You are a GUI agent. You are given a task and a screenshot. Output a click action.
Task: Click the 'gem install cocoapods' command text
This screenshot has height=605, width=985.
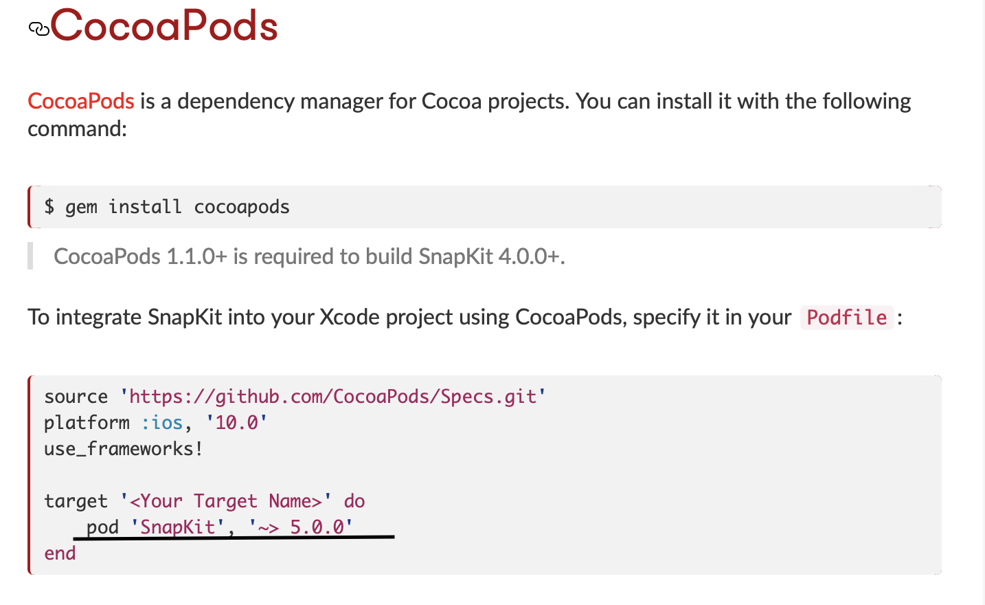pos(177,207)
